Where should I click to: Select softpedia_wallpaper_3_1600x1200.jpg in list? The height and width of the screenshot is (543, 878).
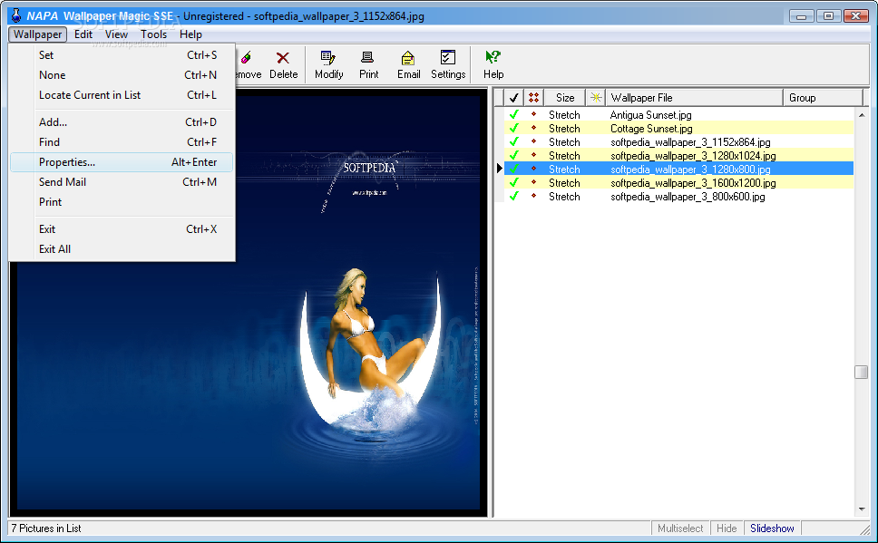coord(693,182)
